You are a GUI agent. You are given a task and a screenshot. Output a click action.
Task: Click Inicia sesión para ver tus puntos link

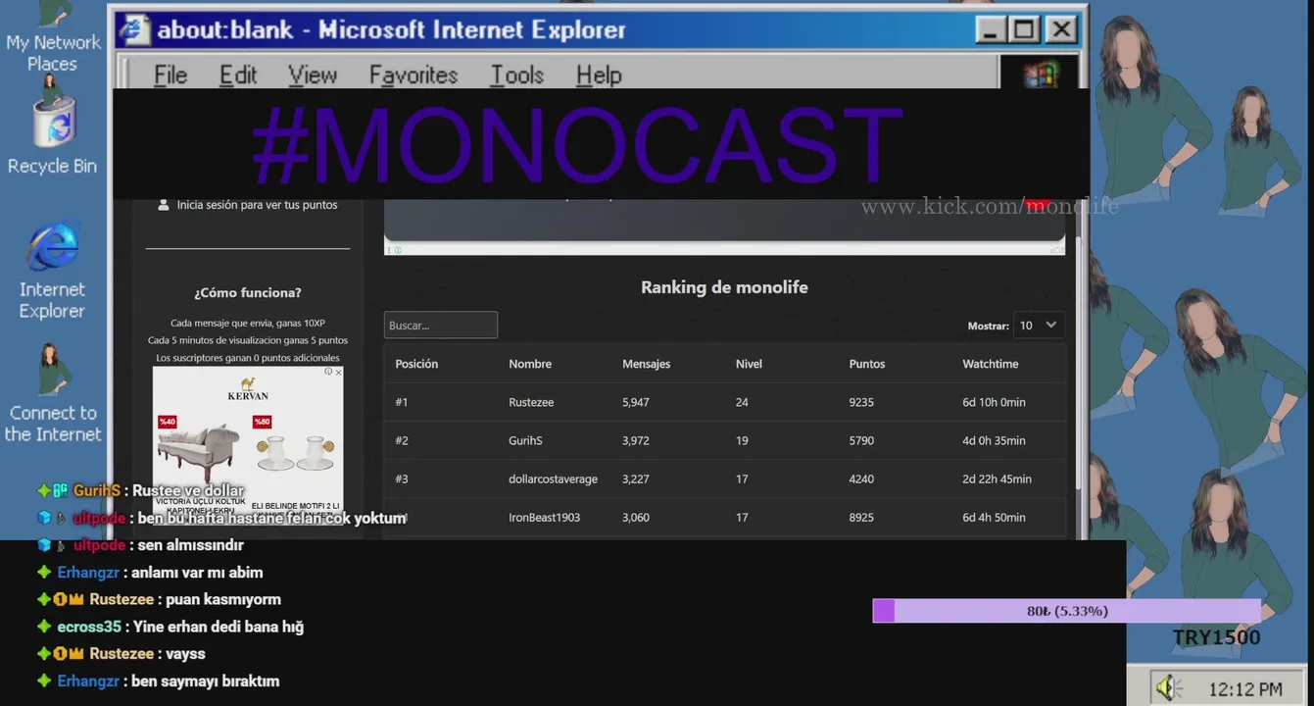[257, 205]
